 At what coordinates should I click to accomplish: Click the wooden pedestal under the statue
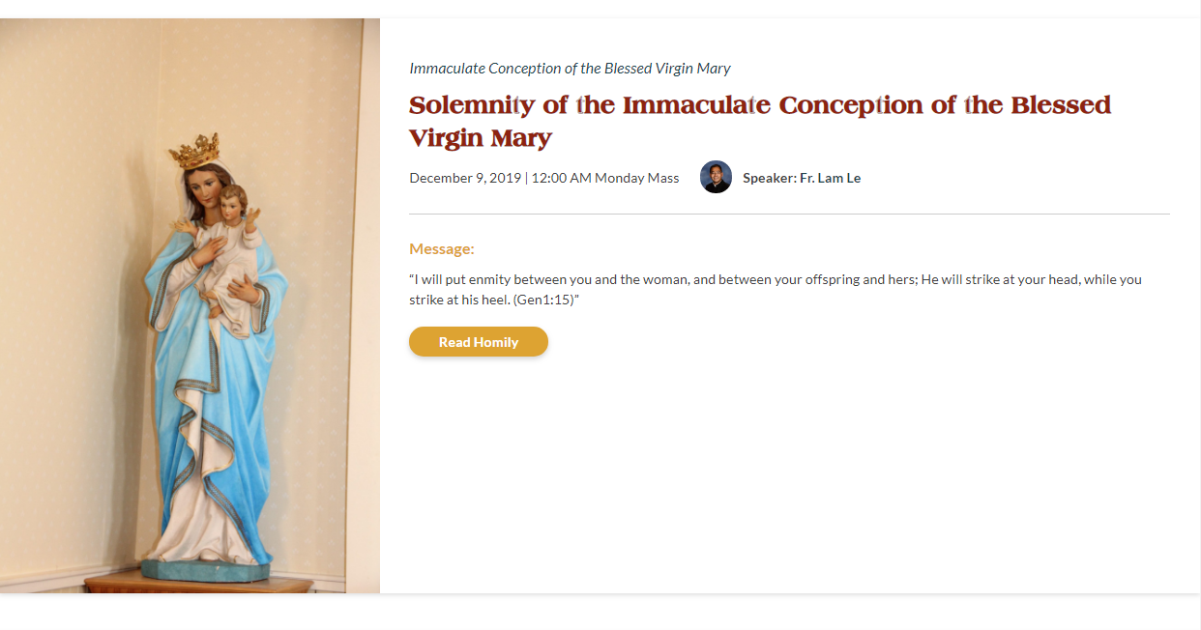198,585
